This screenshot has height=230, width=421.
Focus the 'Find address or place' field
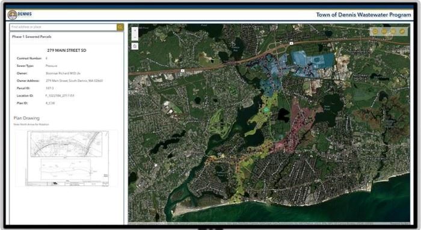coord(63,27)
